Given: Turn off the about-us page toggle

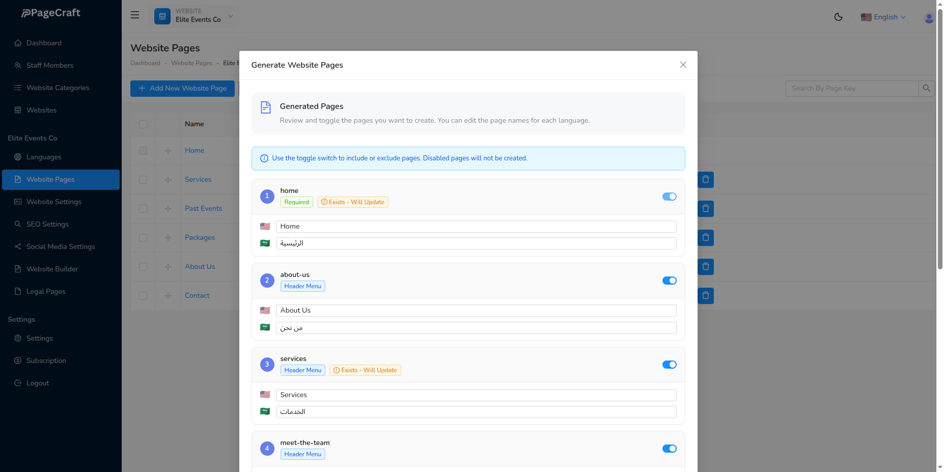Looking at the screenshot, I should pyautogui.click(x=669, y=281).
